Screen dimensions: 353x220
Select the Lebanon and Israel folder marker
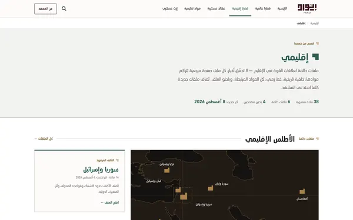178,190
